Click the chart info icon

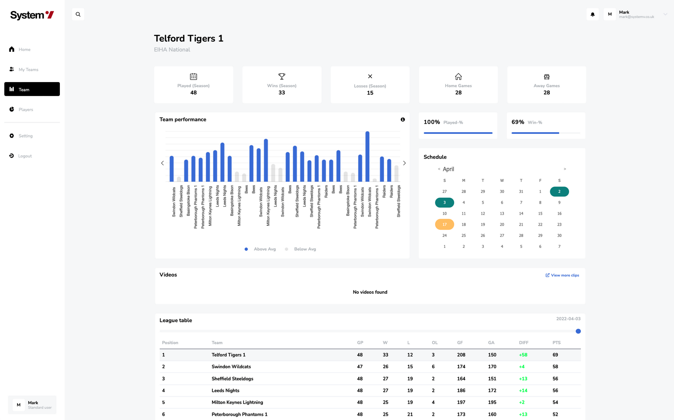click(403, 120)
